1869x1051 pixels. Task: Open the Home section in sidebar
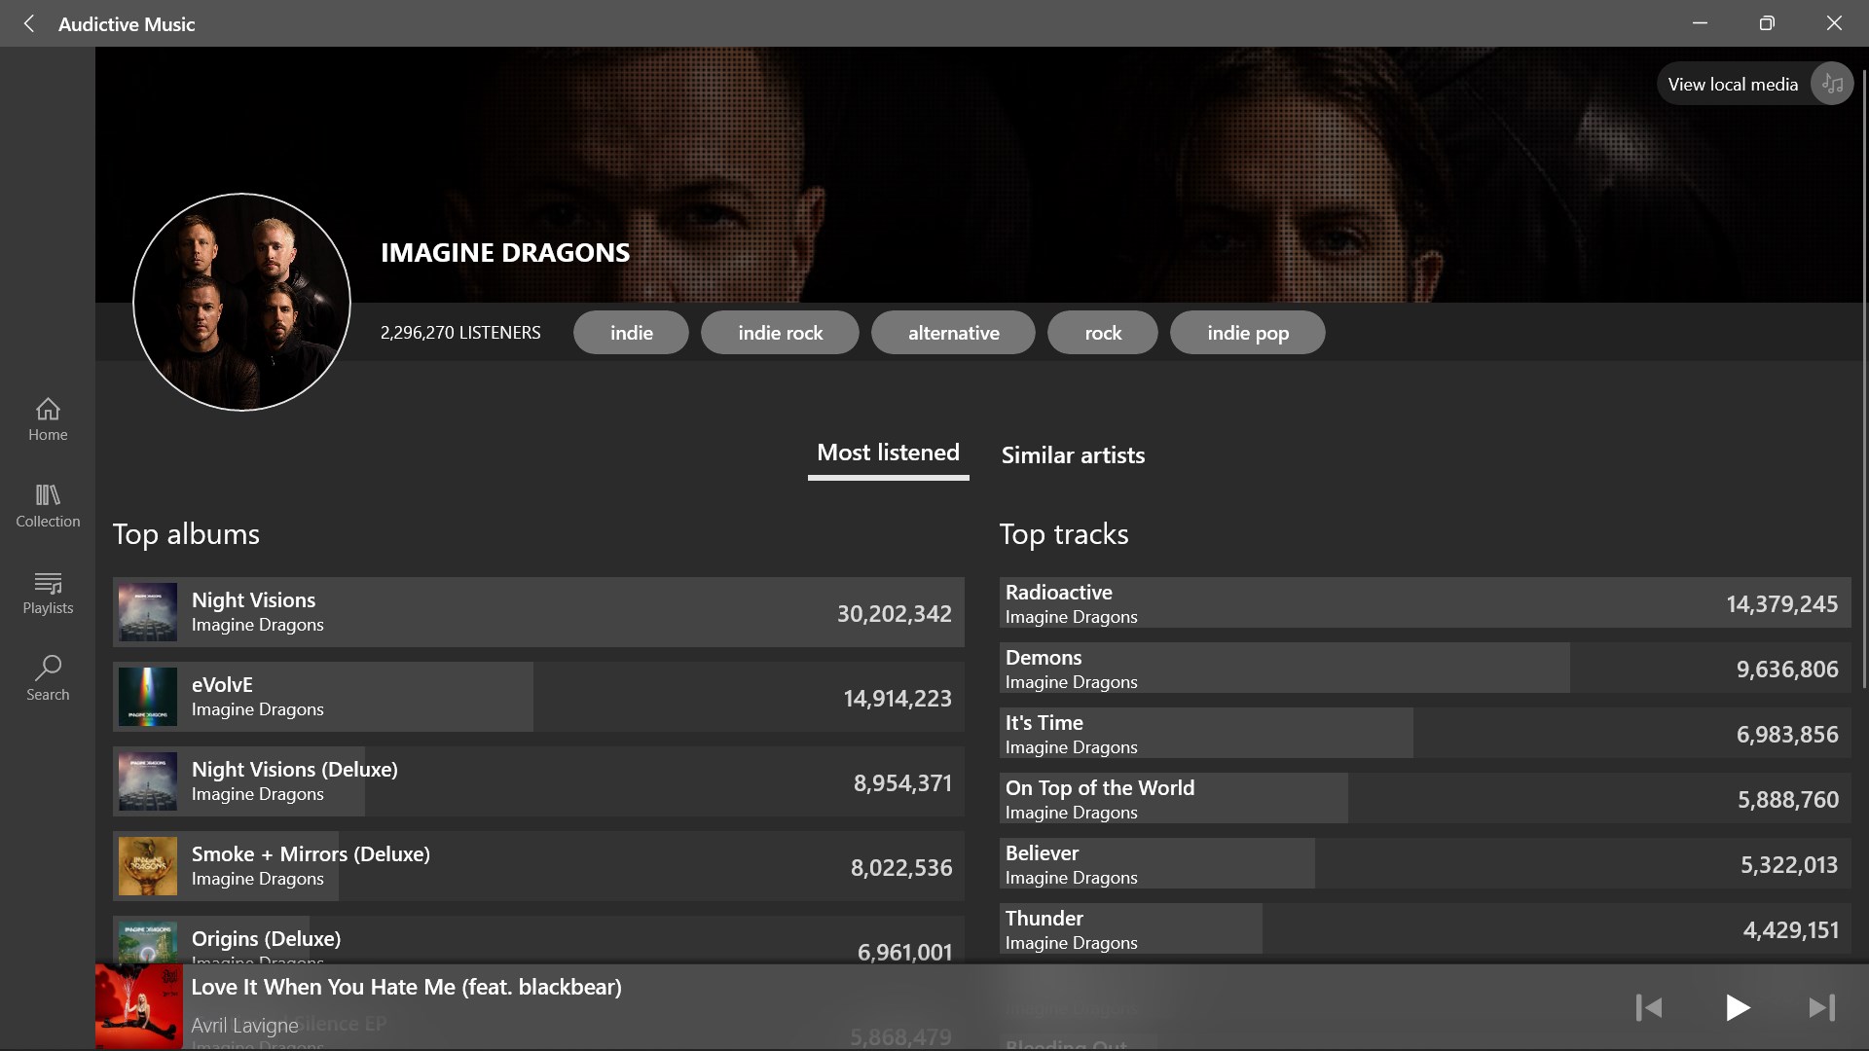pos(48,419)
